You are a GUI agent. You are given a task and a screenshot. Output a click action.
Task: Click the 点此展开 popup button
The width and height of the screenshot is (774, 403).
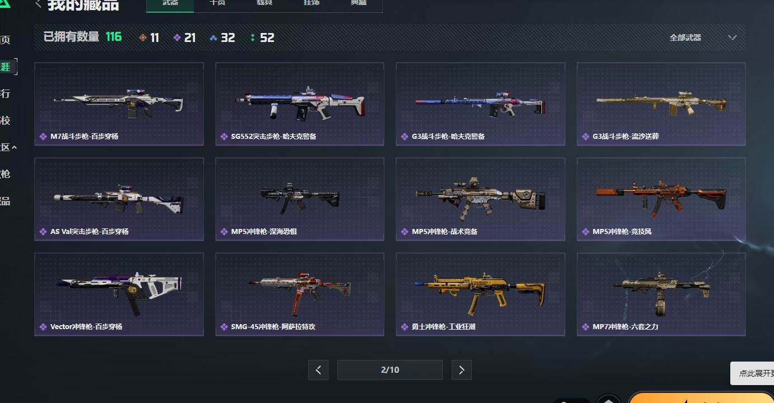point(752,373)
